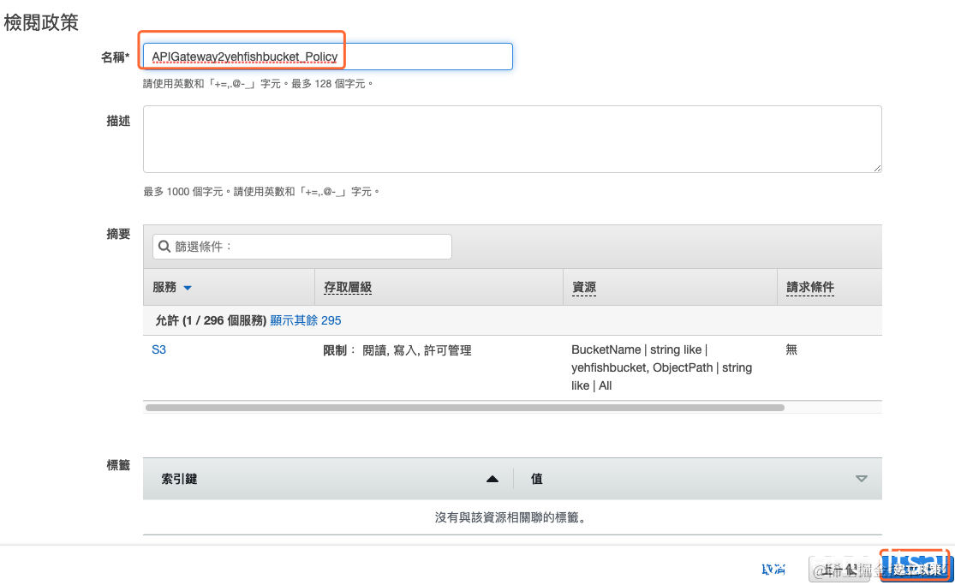Click the 值 tag column header label
955x585 pixels.
(536, 479)
